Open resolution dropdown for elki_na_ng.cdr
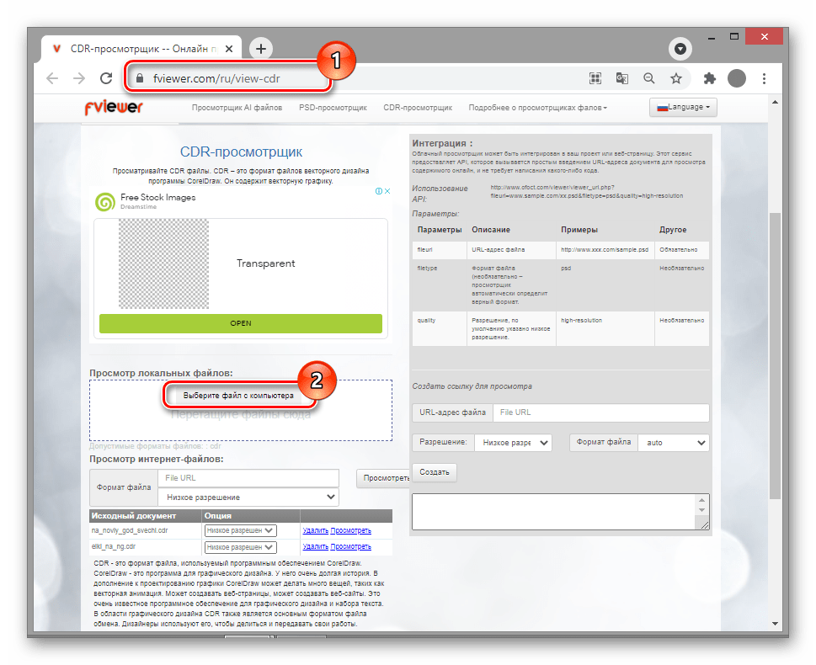The width and height of the screenshot is (816, 665). [x=241, y=547]
